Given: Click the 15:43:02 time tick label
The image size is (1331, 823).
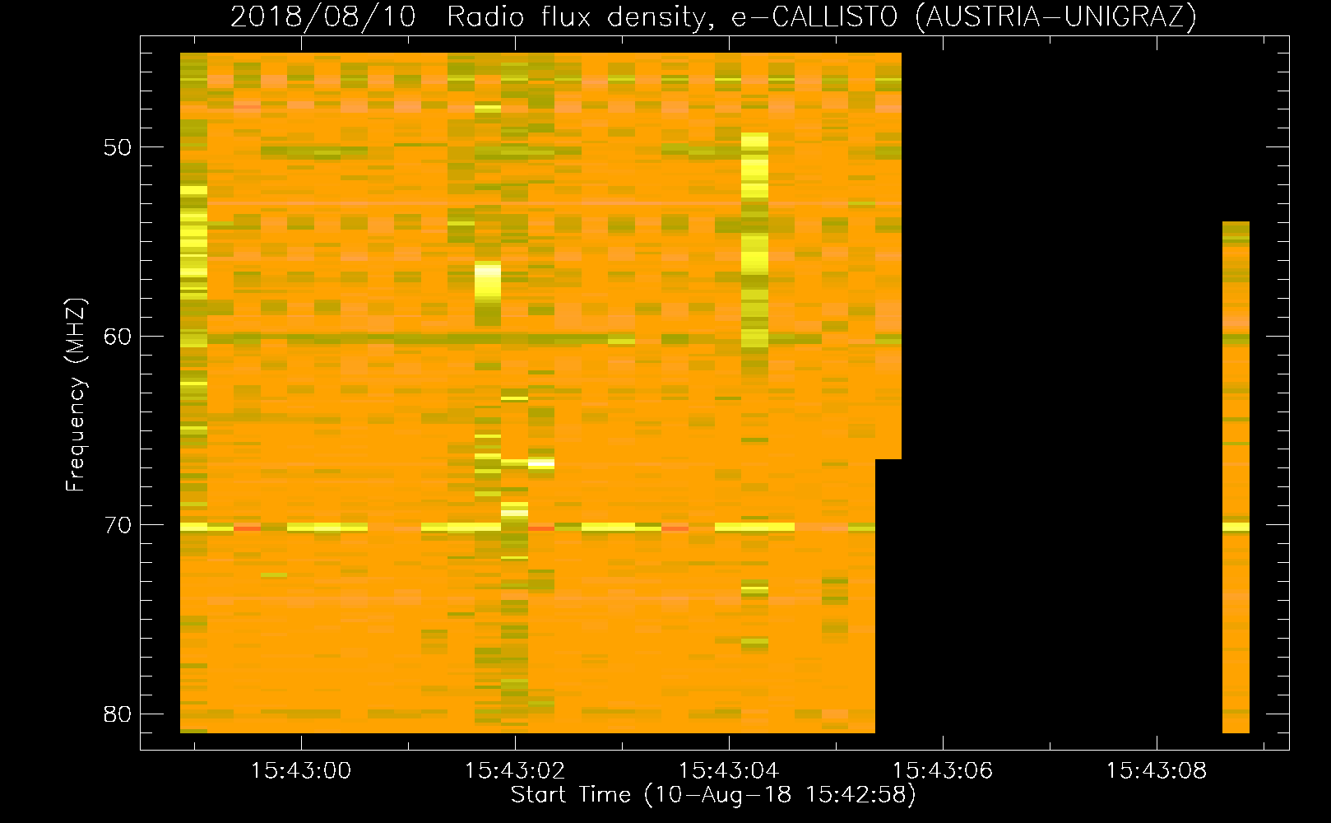Looking at the screenshot, I should 515,770.
